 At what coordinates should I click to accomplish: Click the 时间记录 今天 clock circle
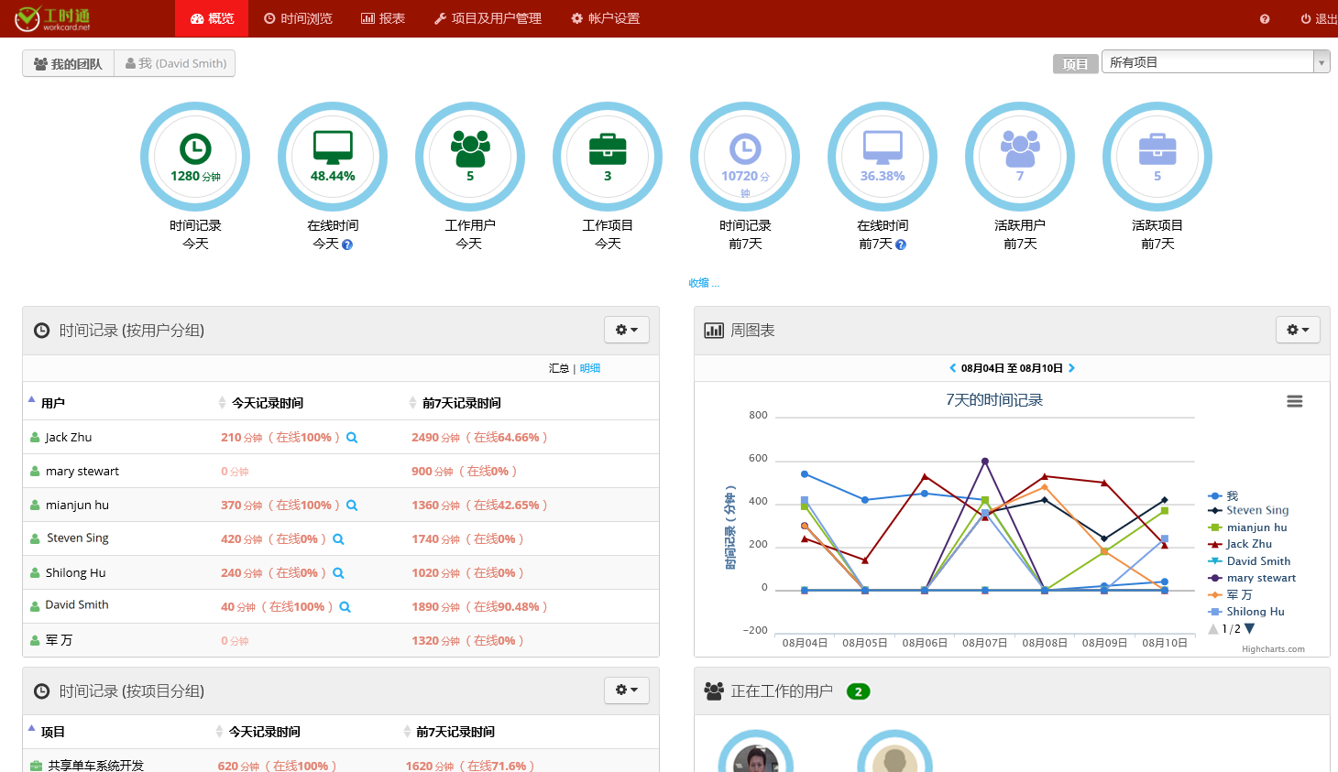(x=195, y=157)
